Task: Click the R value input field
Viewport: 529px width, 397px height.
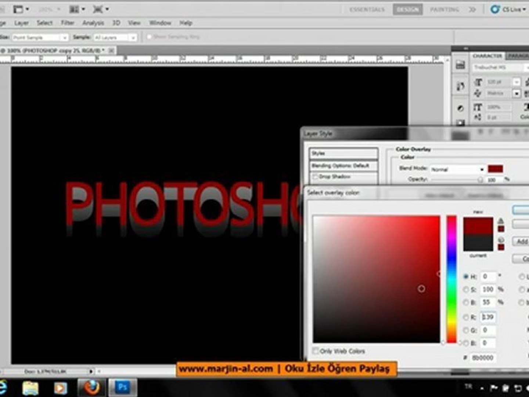Action: point(488,317)
